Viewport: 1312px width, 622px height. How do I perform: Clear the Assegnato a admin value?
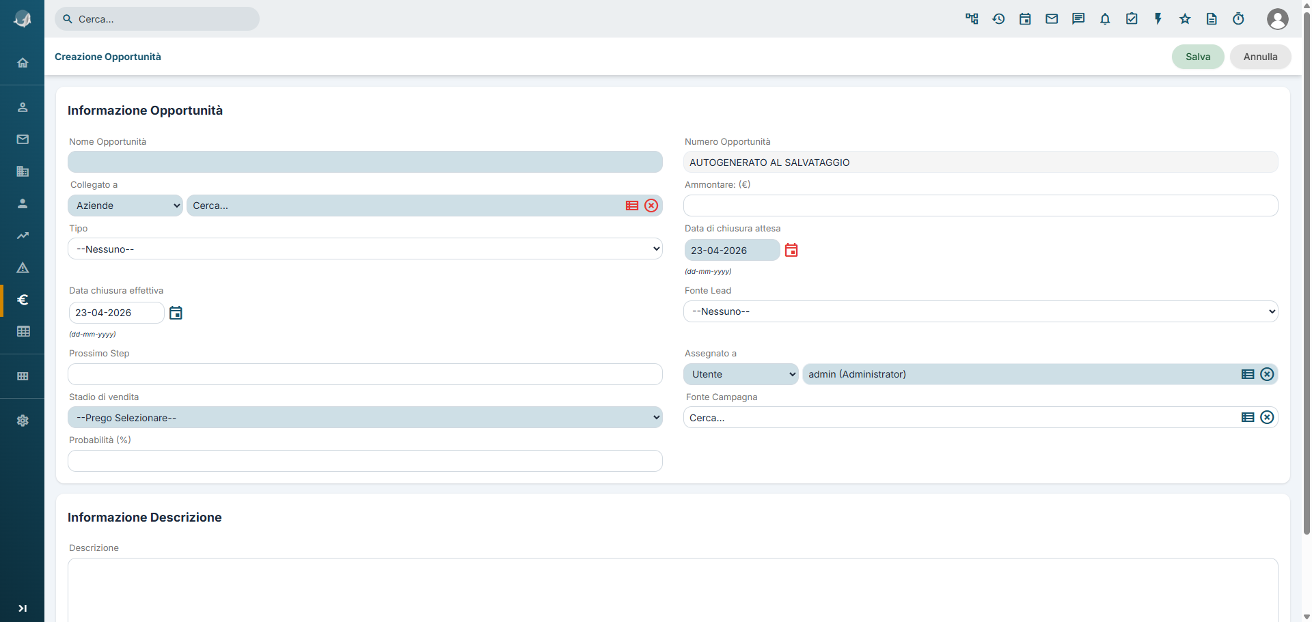(x=1267, y=374)
